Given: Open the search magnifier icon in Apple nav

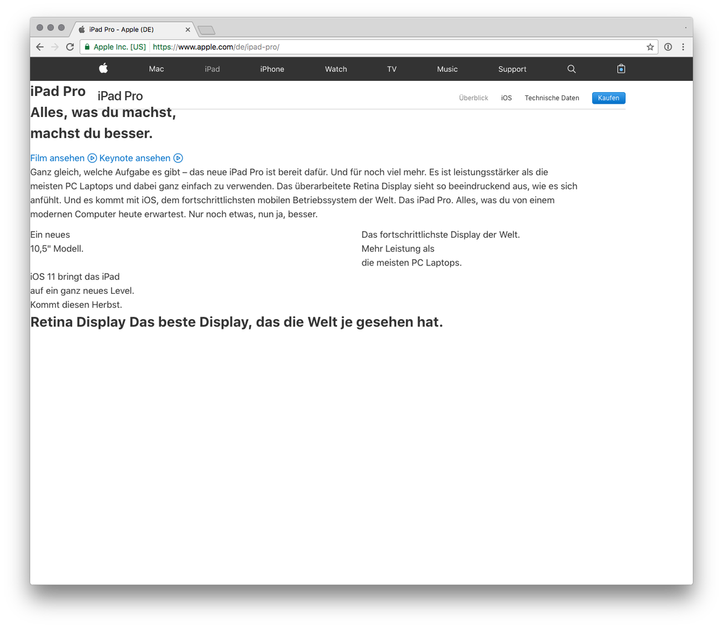Looking at the screenshot, I should (x=571, y=69).
